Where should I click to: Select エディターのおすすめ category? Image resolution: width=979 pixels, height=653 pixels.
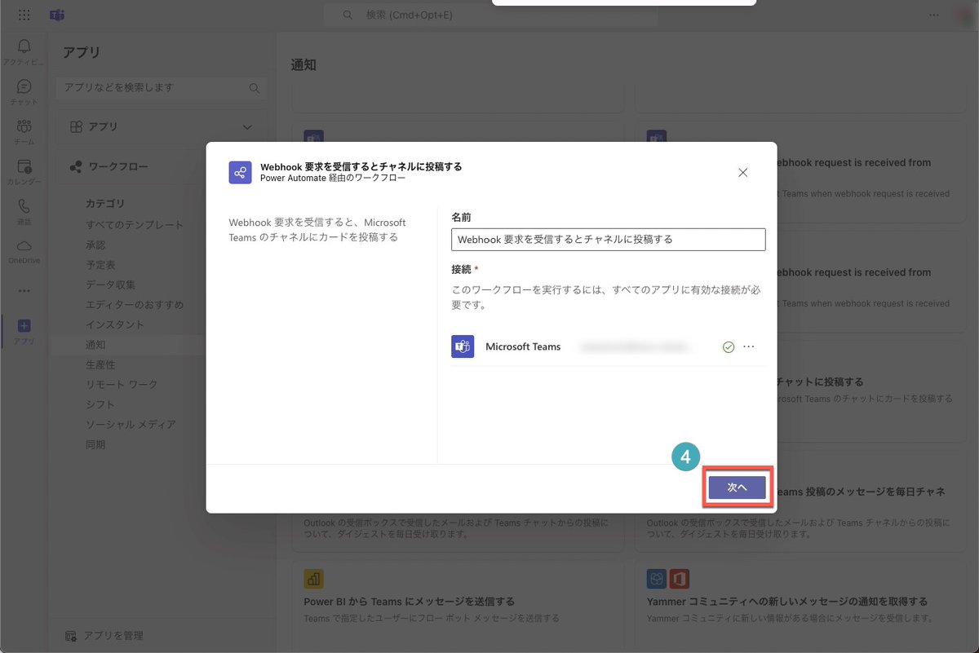[x=135, y=304]
